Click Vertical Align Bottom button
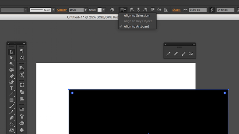 click(x=166, y=10)
